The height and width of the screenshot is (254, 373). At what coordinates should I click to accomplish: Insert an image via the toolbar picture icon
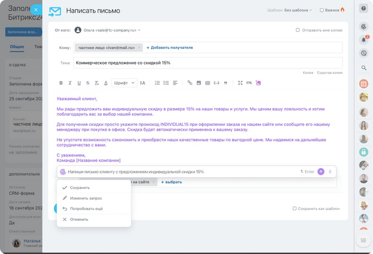coord(199,83)
